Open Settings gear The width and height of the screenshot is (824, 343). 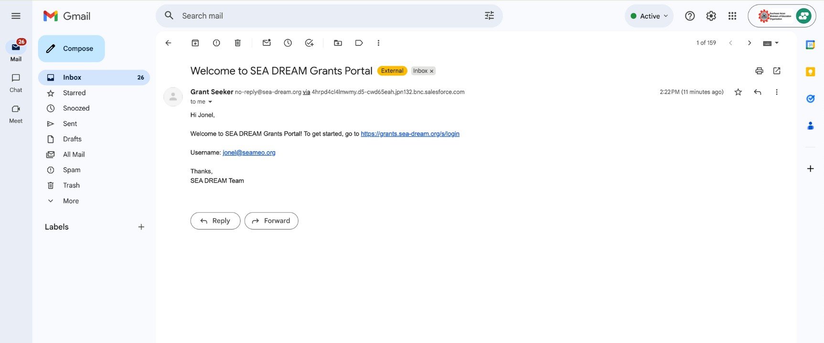coord(711,16)
